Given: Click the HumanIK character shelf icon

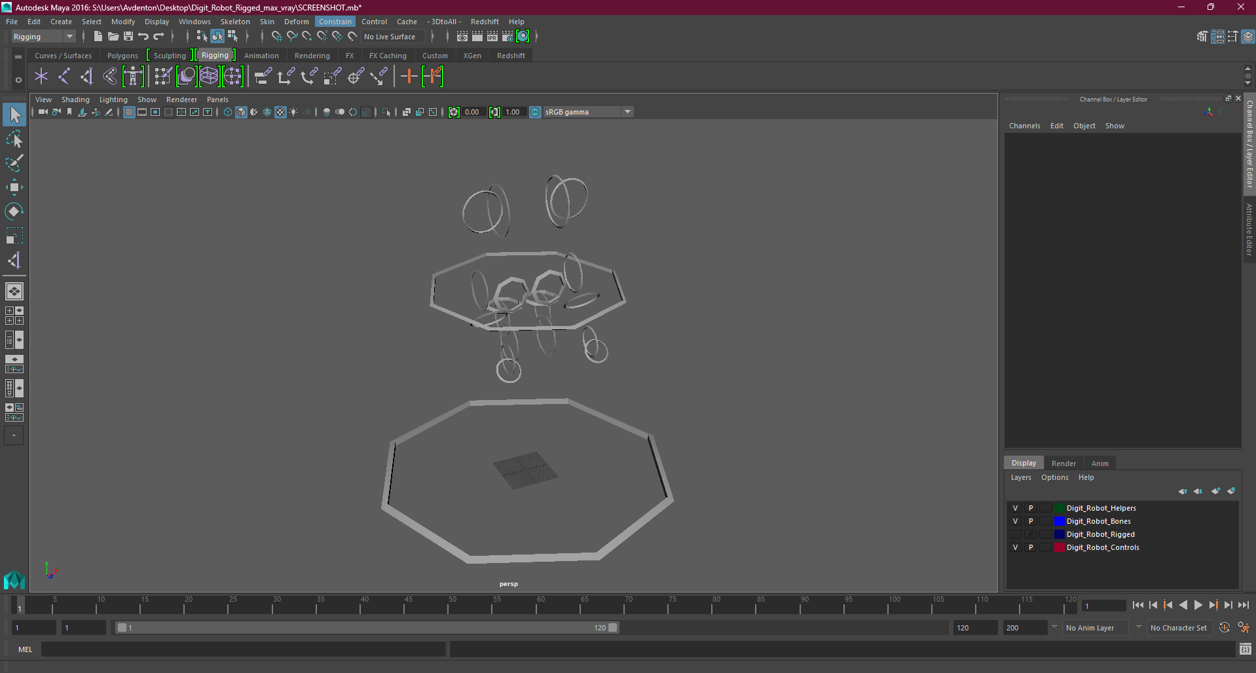Looking at the screenshot, I should pyautogui.click(x=133, y=77).
